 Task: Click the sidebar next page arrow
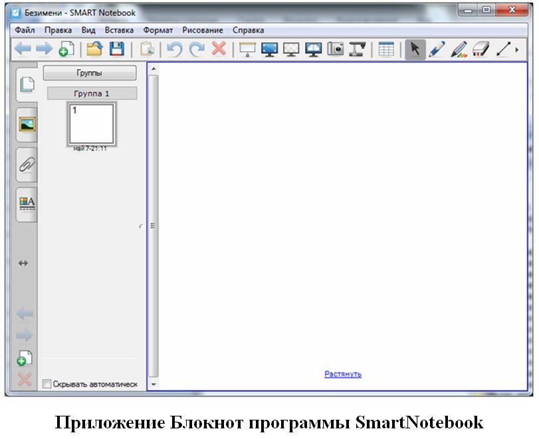25,335
